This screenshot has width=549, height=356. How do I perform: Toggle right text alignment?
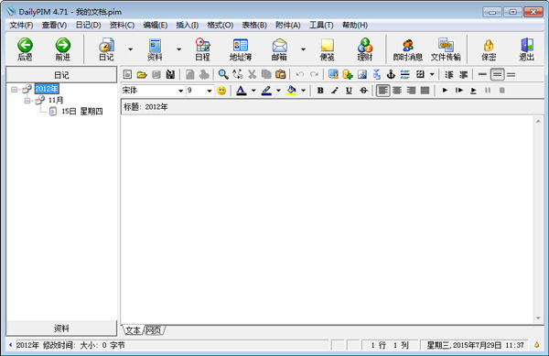pos(411,91)
